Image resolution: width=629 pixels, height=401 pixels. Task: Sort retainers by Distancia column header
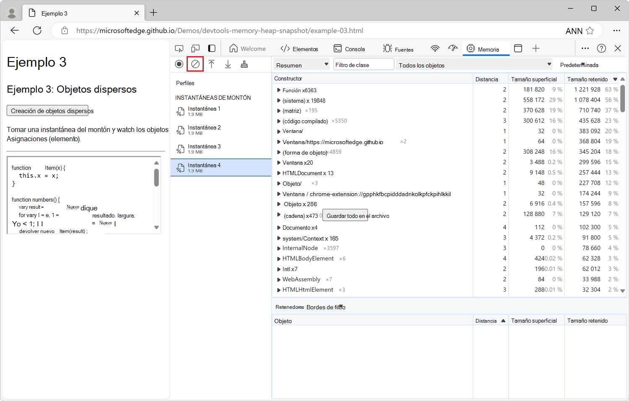coord(491,321)
